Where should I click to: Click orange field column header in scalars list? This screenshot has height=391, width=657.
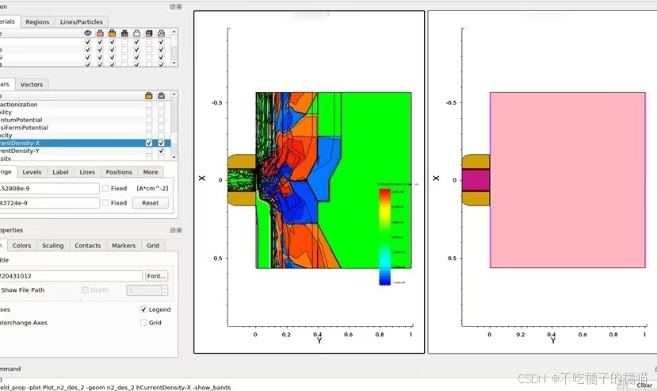pos(149,96)
